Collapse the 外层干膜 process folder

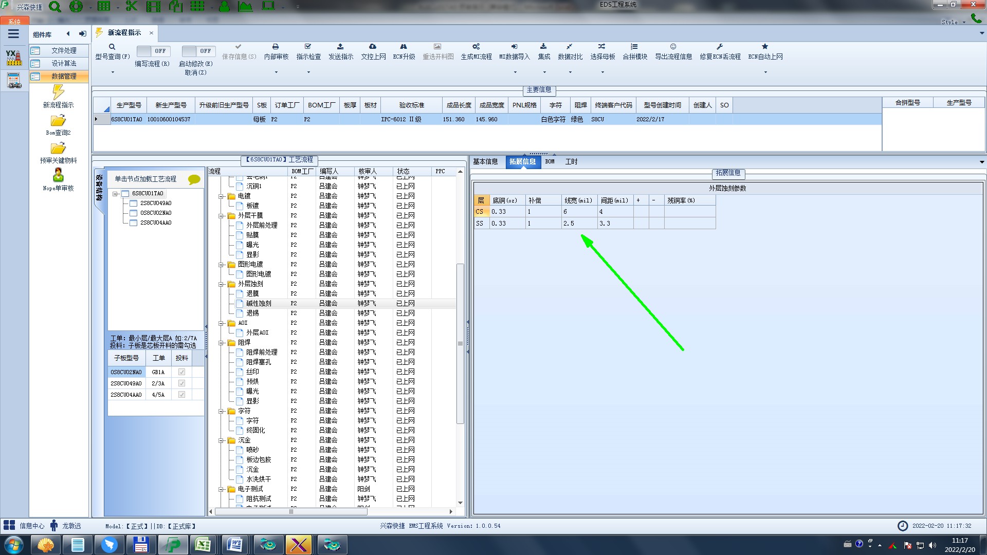(221, 216)
